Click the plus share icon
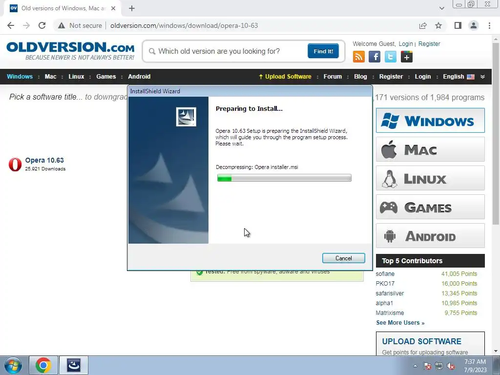 coord(407,57)
